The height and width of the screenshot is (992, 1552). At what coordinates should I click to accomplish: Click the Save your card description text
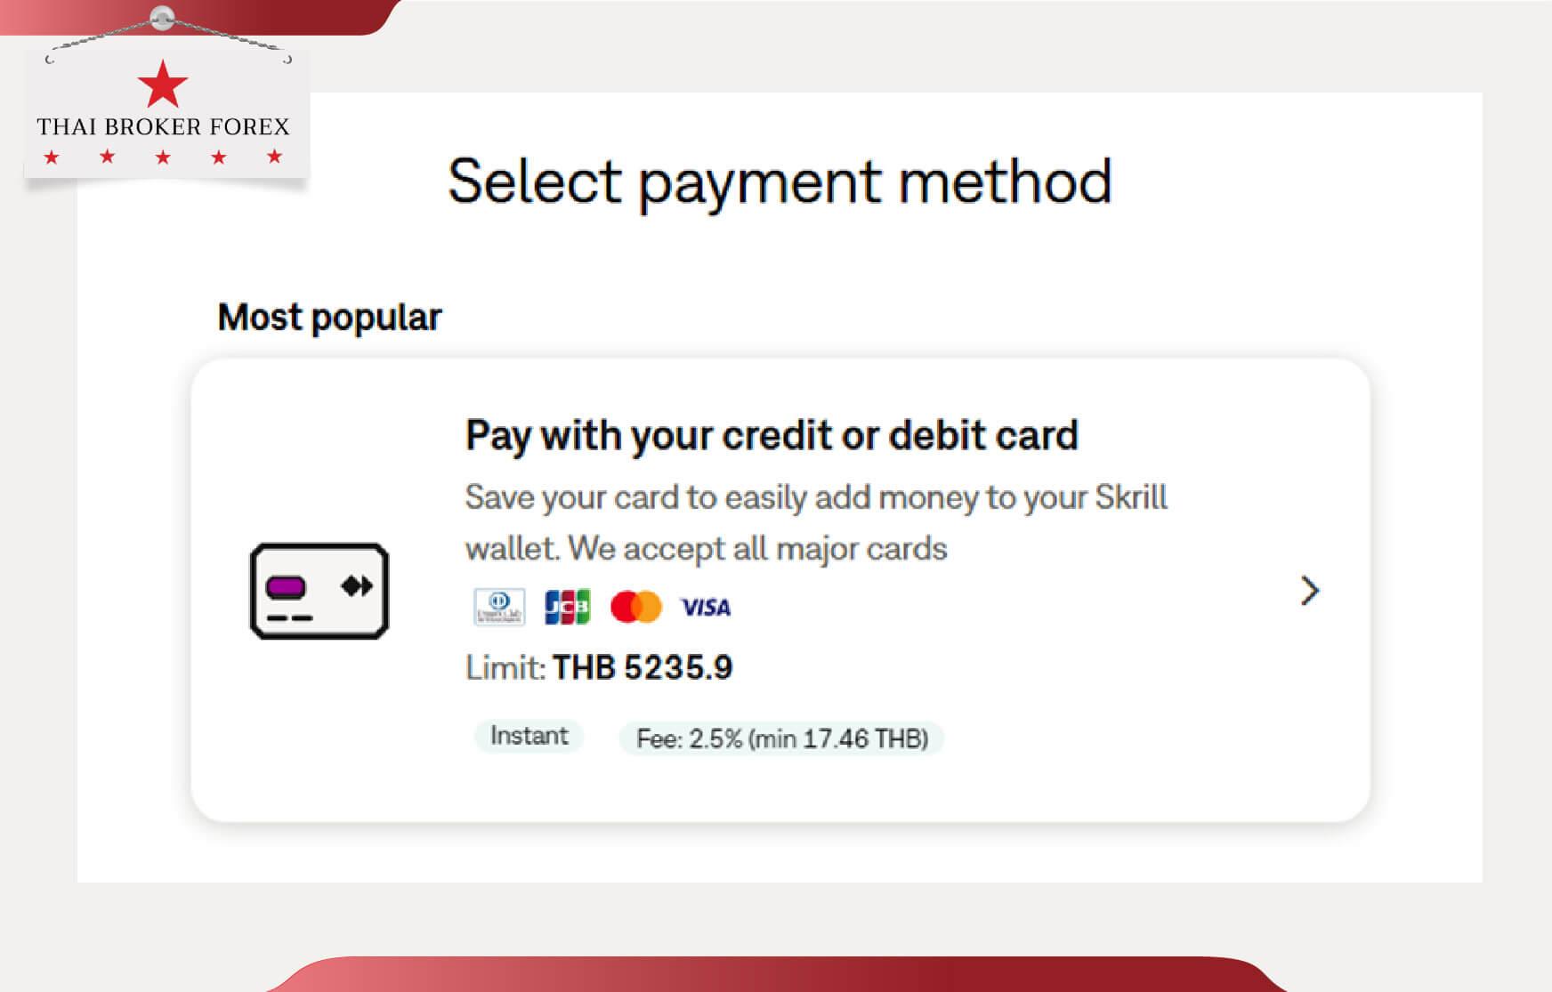815,522
